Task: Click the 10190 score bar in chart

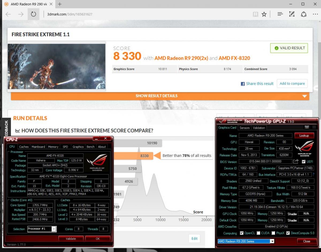Action: coord(138,143)
